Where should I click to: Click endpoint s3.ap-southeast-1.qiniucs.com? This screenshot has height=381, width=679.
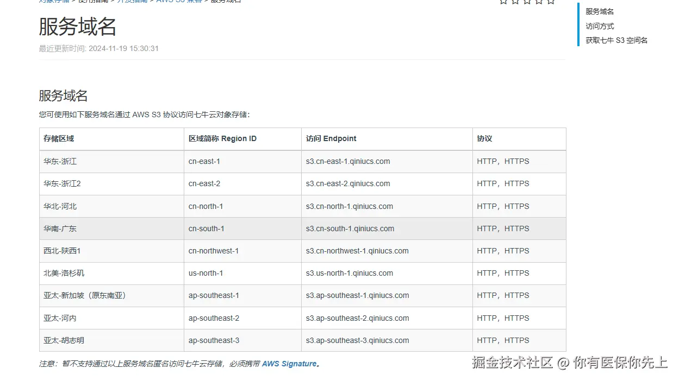[358, 295]
